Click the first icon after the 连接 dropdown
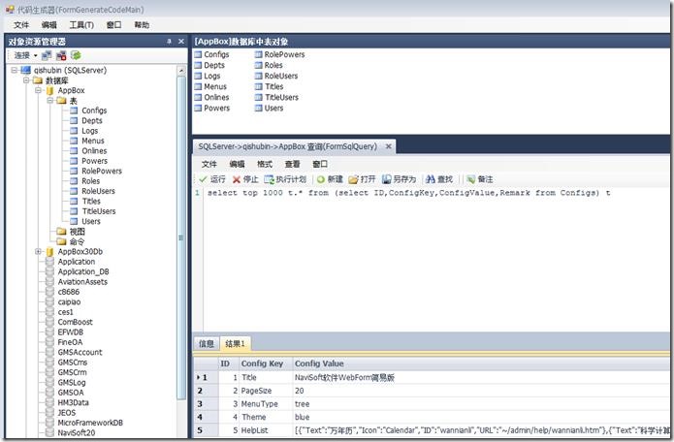 (x=47, y=55)
